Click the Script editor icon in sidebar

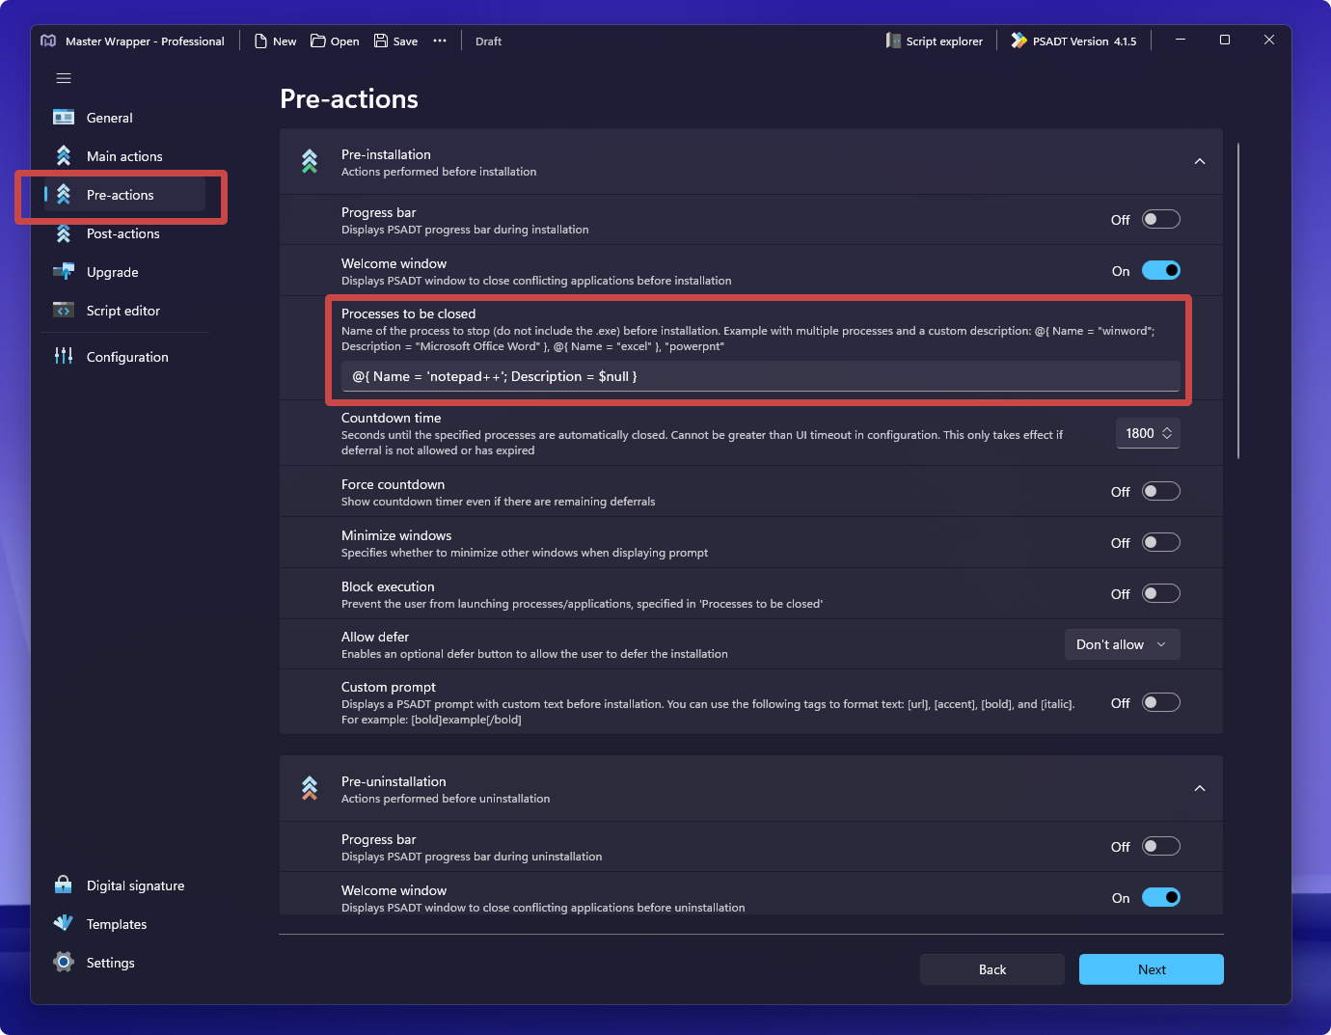[x=64, y=311]
